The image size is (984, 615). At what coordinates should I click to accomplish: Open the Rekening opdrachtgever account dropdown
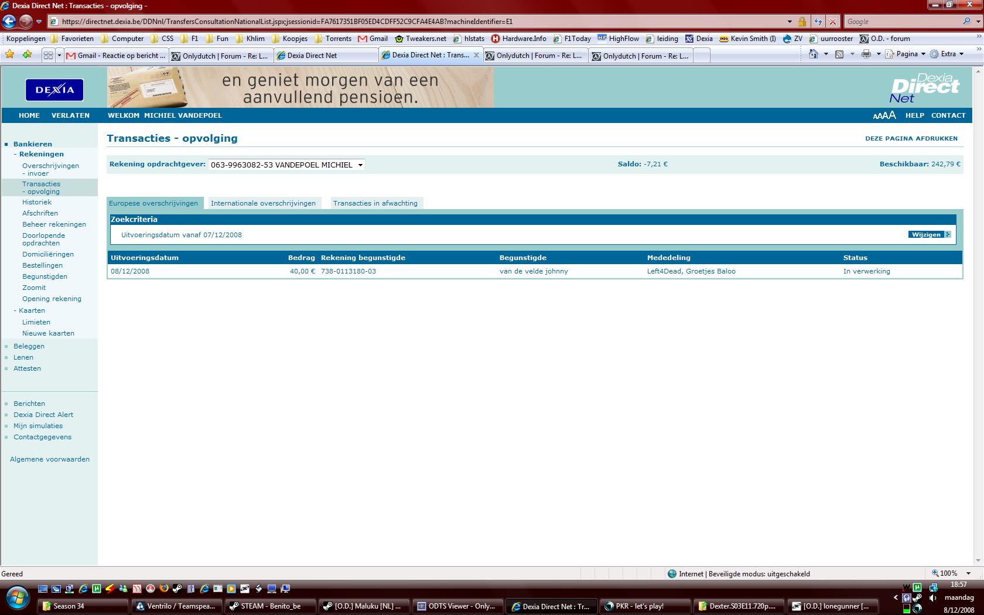[x=286, y=165]
